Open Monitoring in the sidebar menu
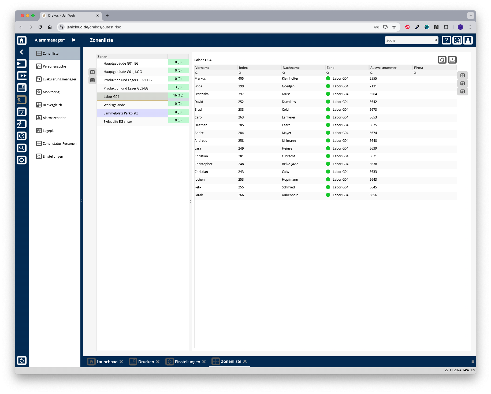Screen dimensions: 491x394 [x=55, y=92]
